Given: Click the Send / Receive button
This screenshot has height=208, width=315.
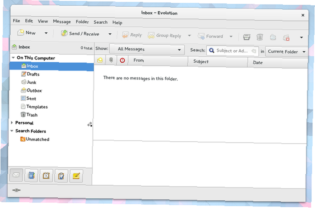Looking at the screenshot, I should point(80,33).
